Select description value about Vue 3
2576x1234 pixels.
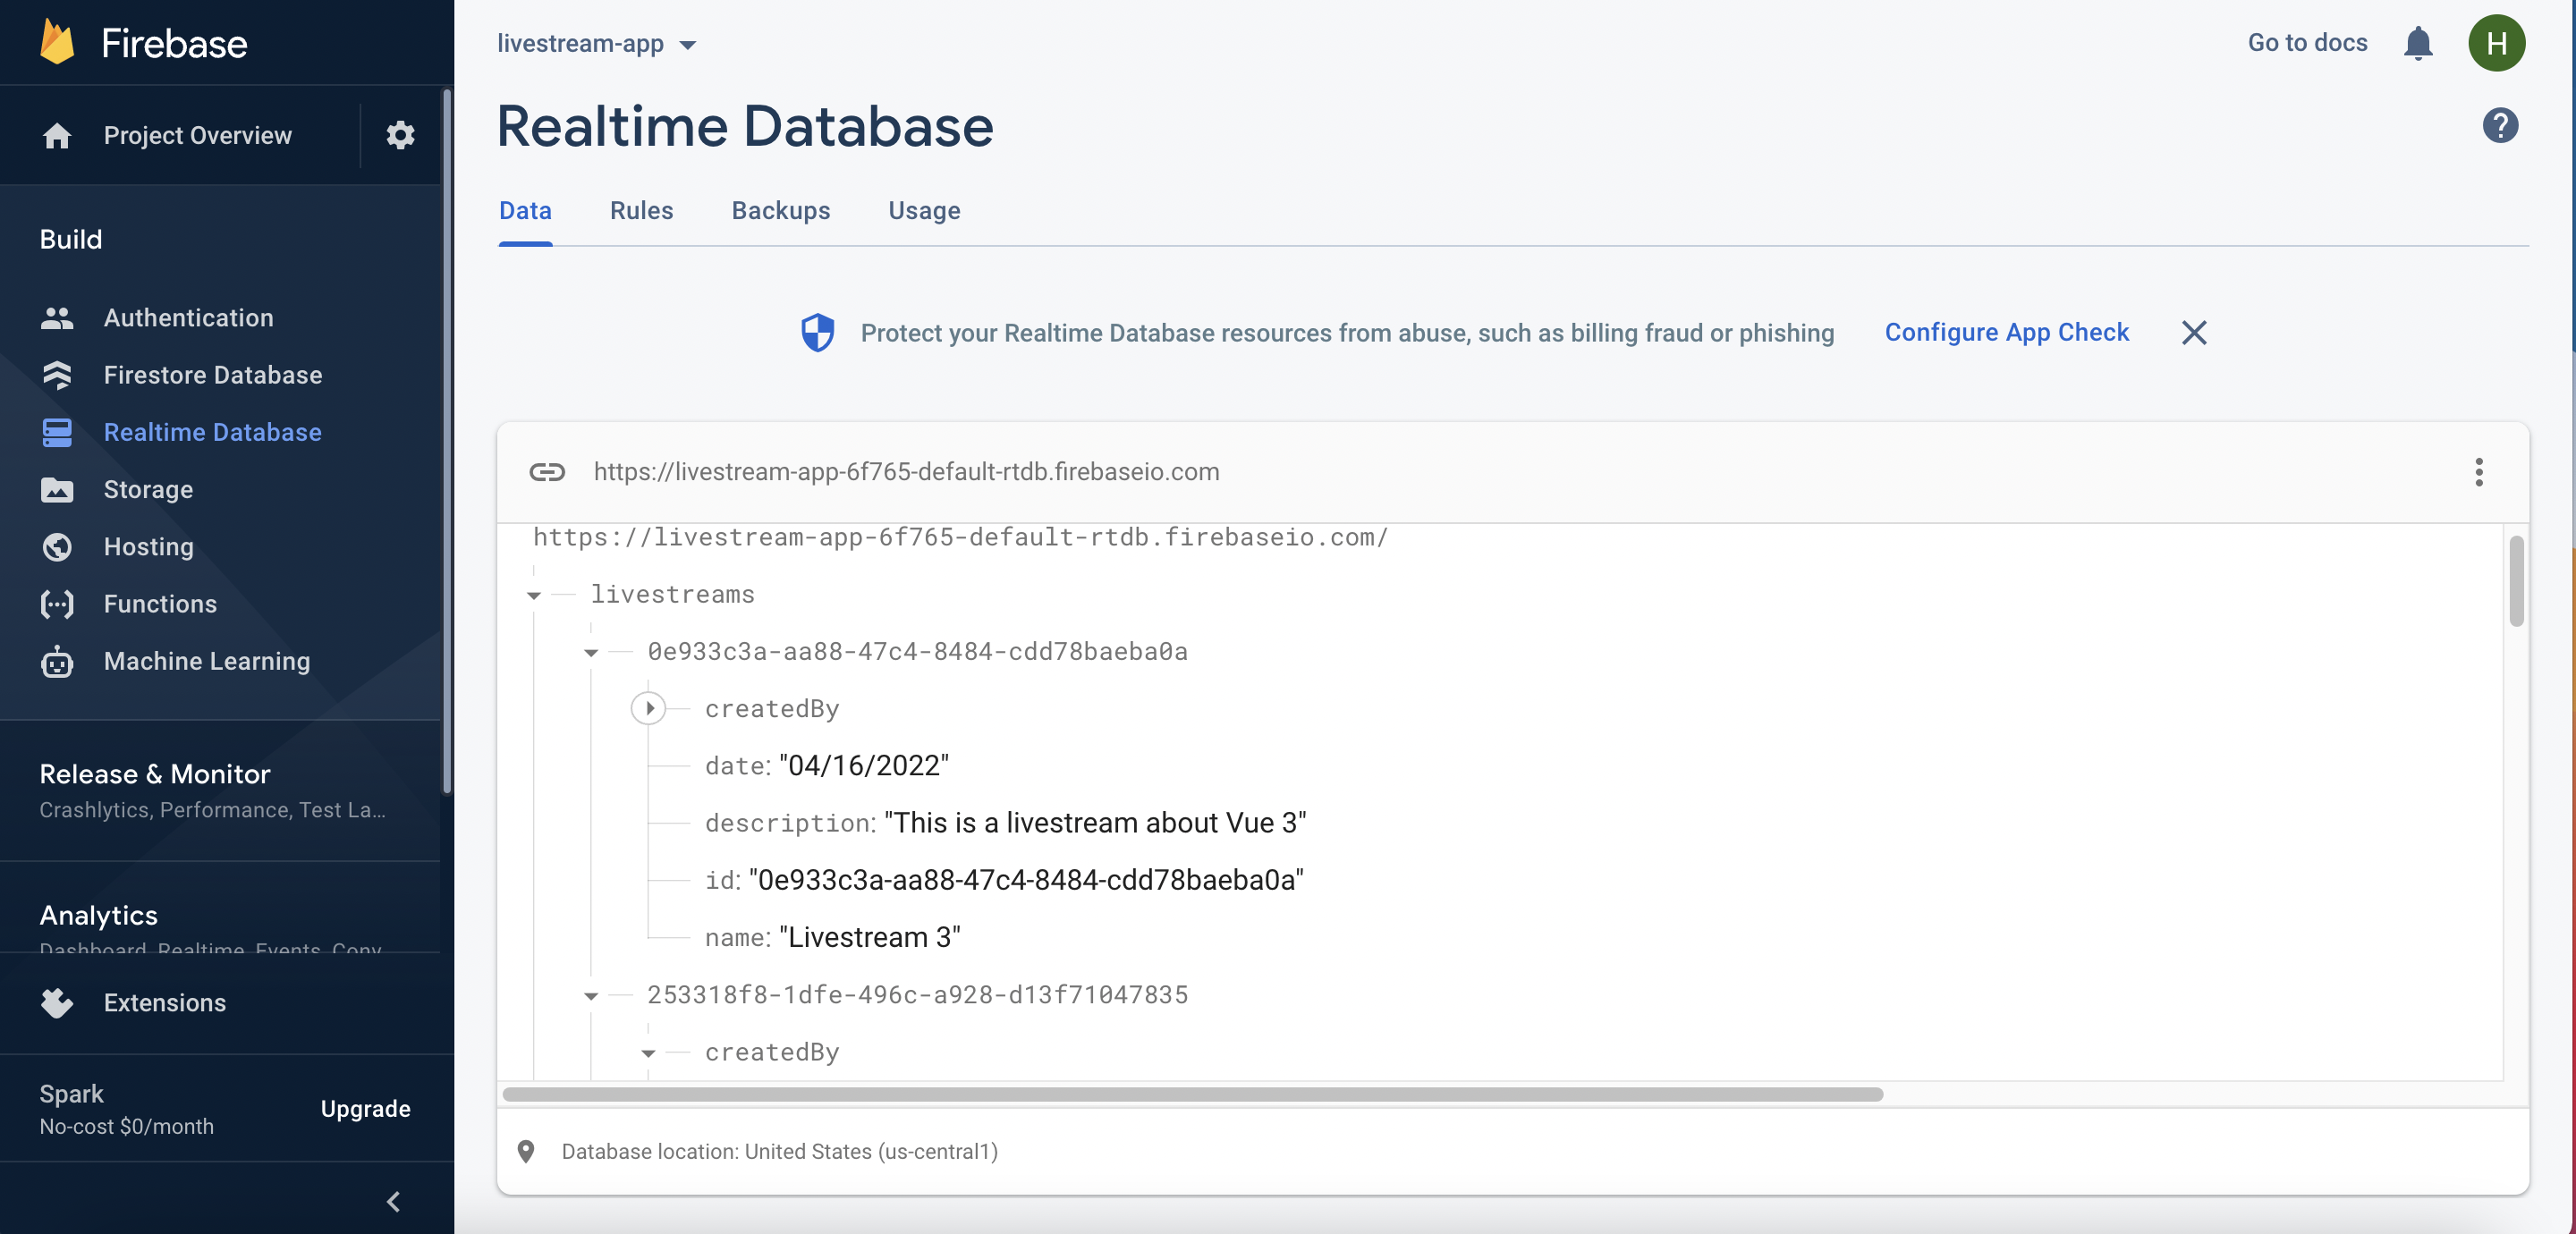1095,823
